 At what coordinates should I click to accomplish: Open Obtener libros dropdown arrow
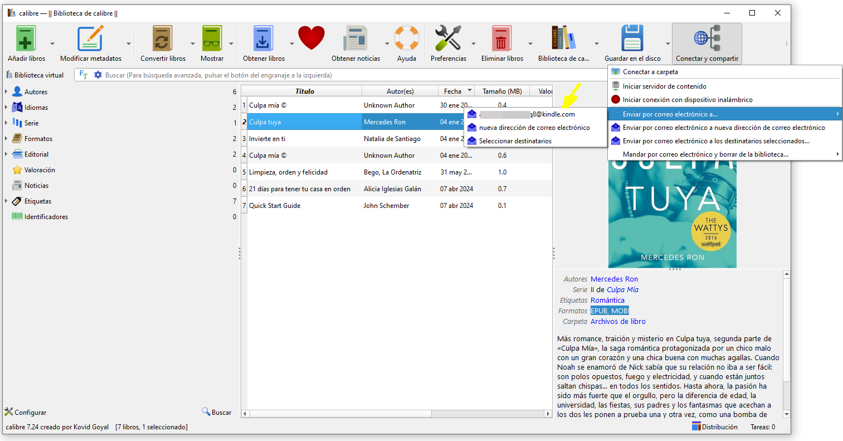(x=292, y=43)
